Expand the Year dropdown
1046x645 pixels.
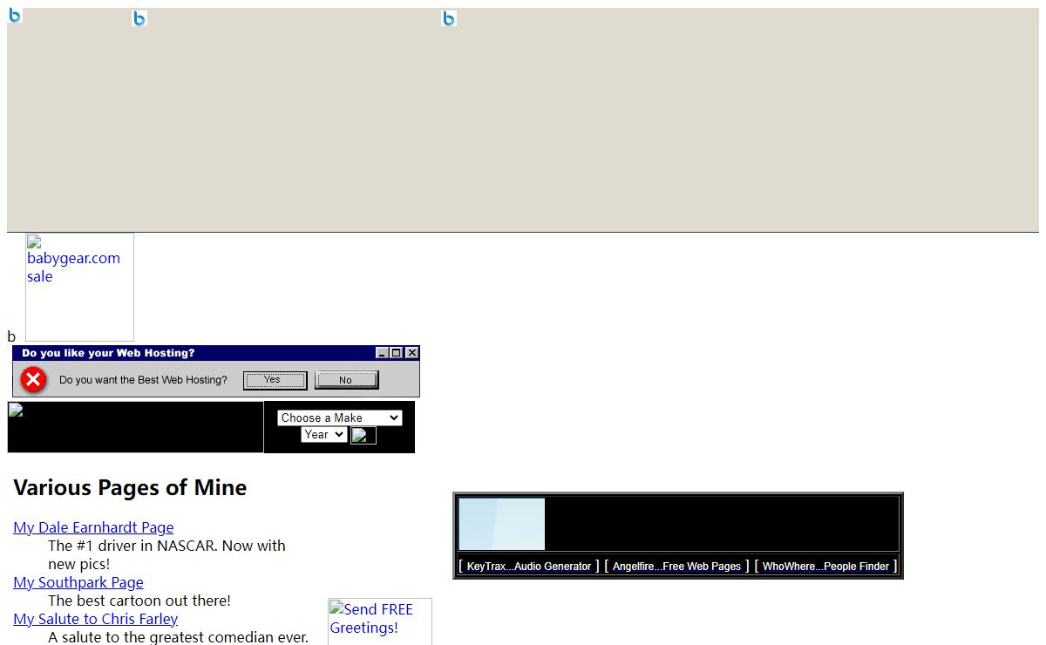(x=323, y=434)
